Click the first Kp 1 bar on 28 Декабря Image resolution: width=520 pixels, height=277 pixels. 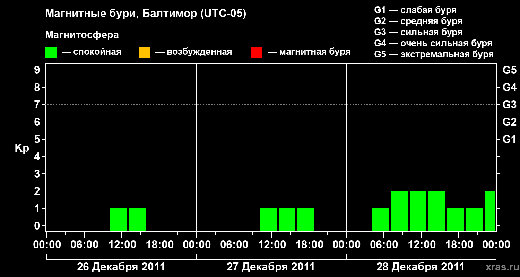[x=381, y=220]
